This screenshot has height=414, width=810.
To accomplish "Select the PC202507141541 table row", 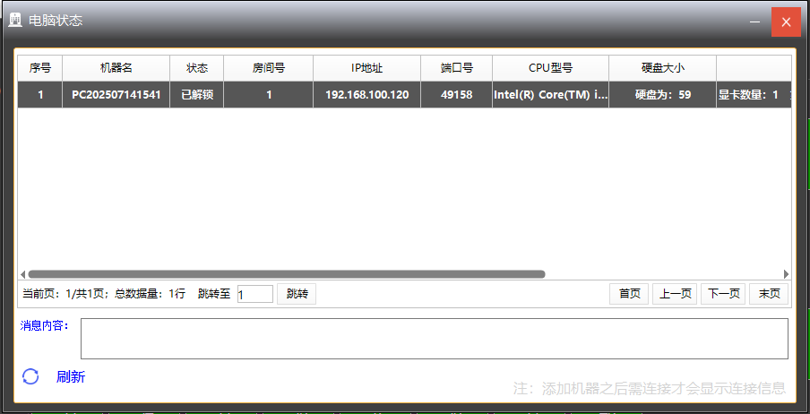I will click(x=116, y=95).
